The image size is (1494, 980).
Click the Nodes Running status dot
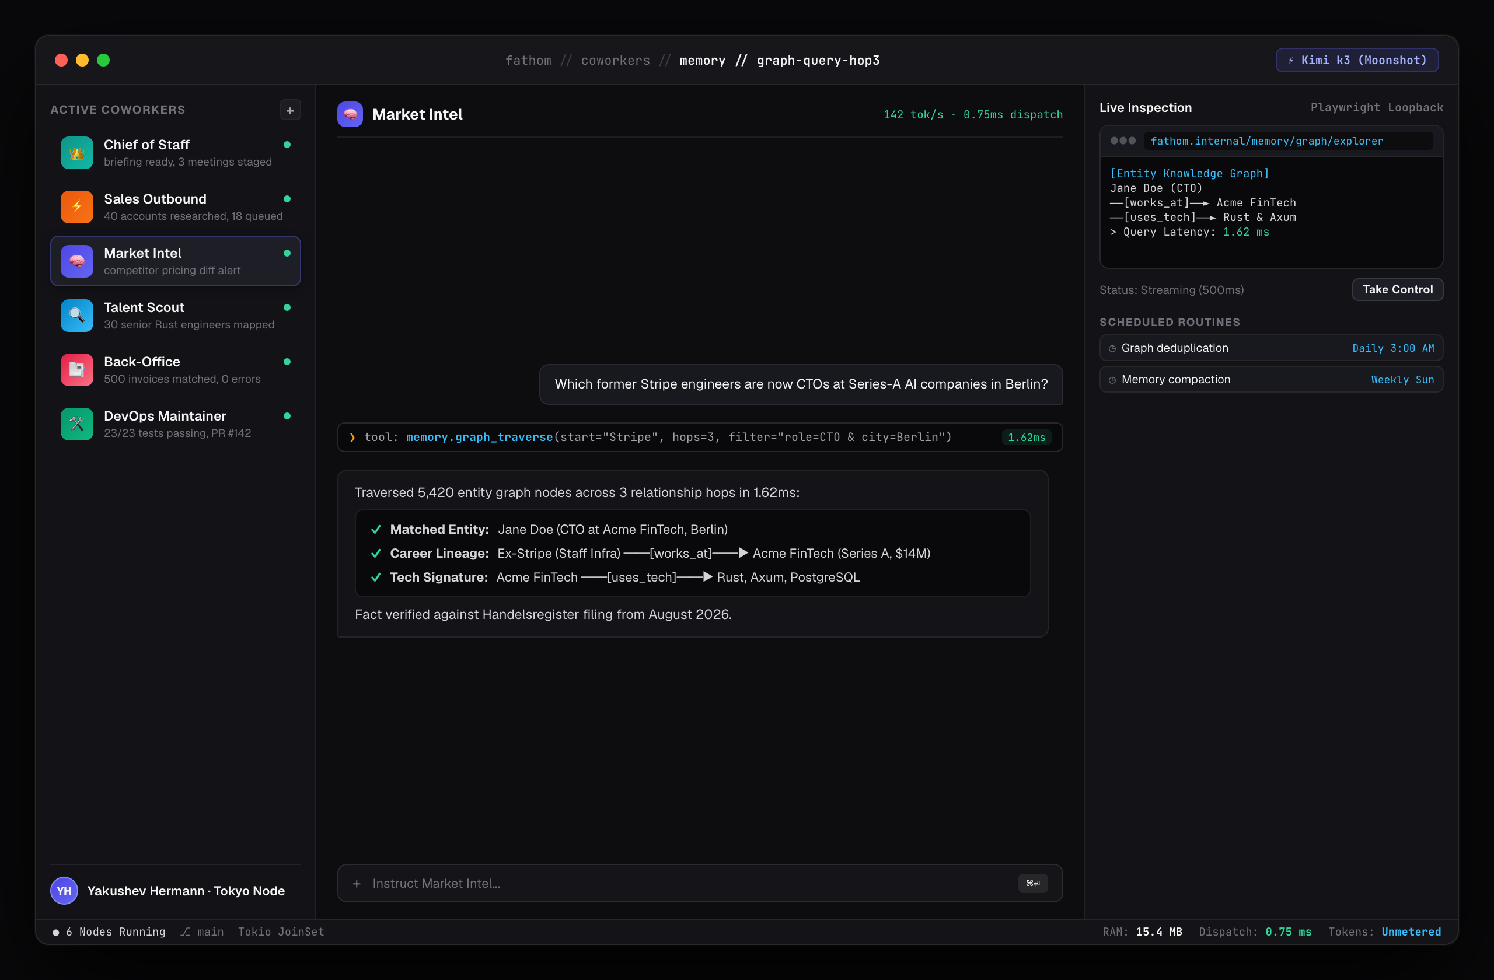(56, 932)
